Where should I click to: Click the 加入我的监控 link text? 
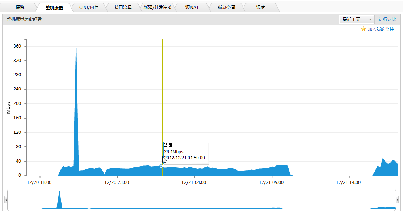[381, 29]
